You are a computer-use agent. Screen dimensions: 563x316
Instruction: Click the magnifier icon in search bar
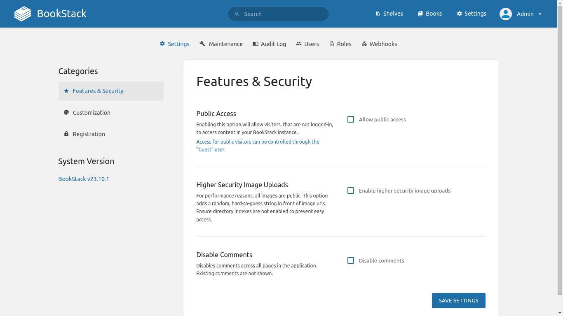point(237,14)
